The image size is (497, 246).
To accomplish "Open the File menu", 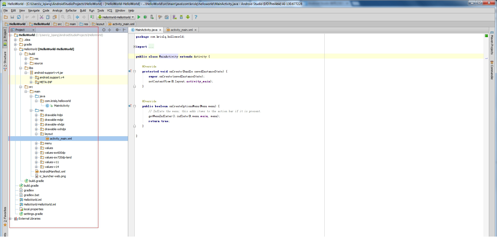I will pyautogui.click(x=5, y=10).
